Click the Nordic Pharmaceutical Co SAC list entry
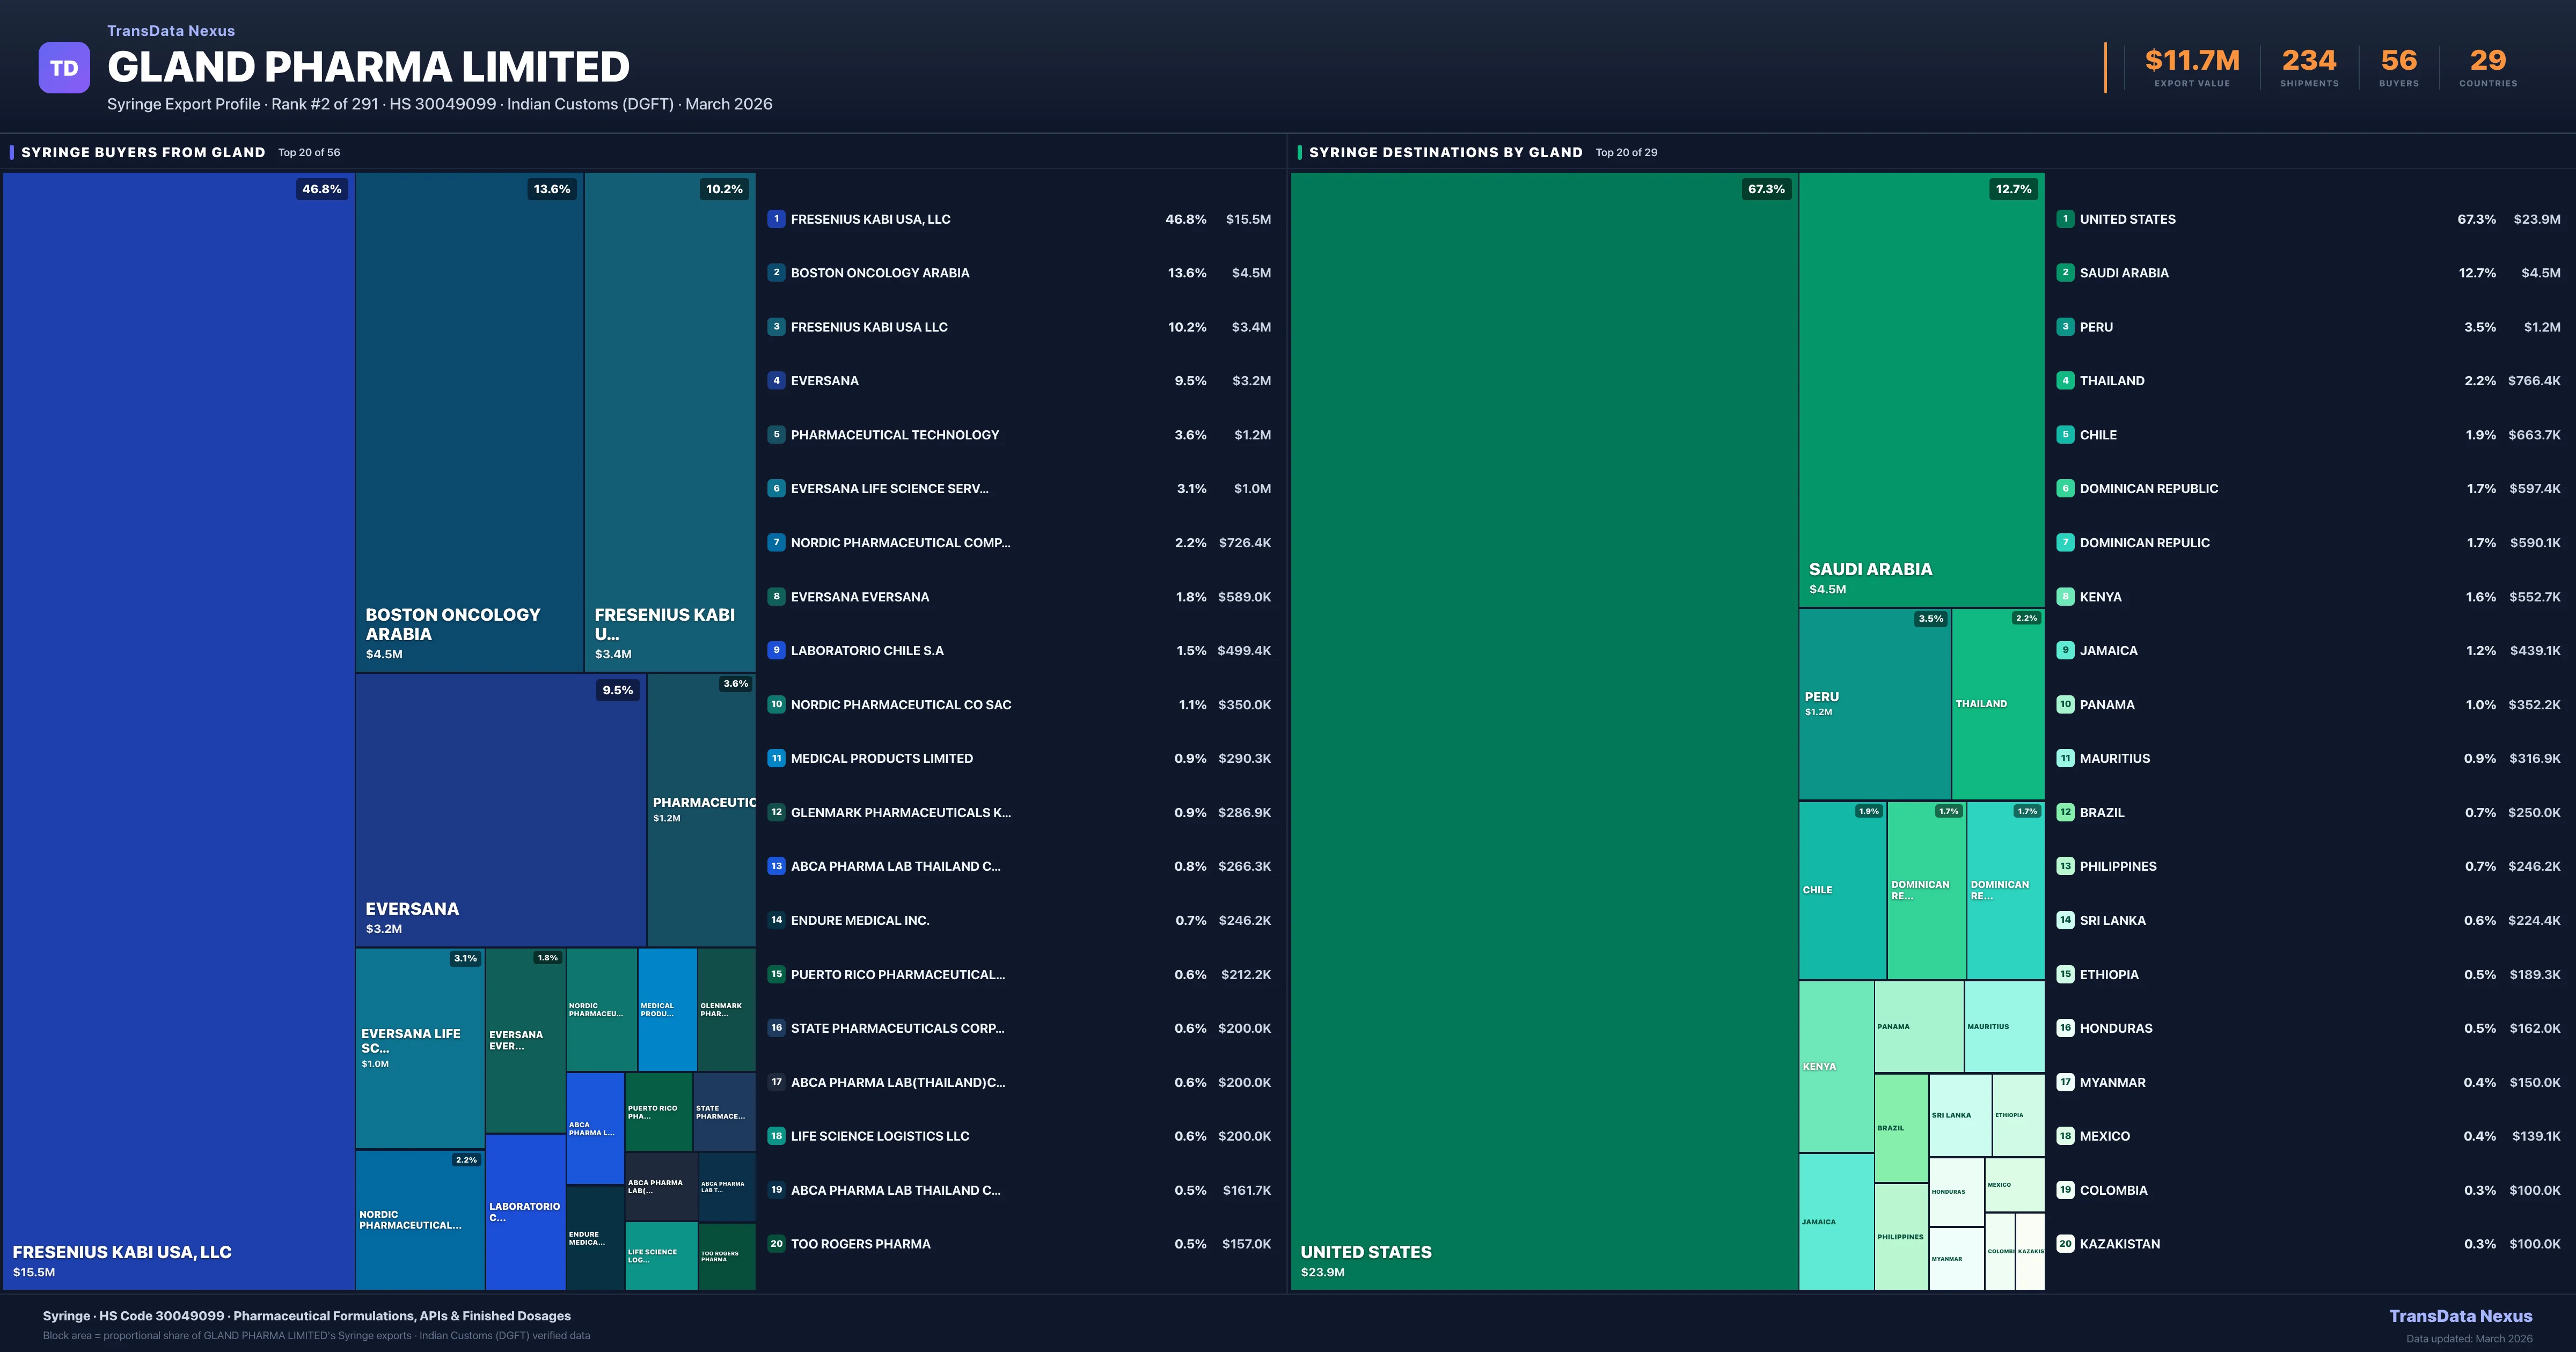 pyautogui.click(x=900, y=705)
